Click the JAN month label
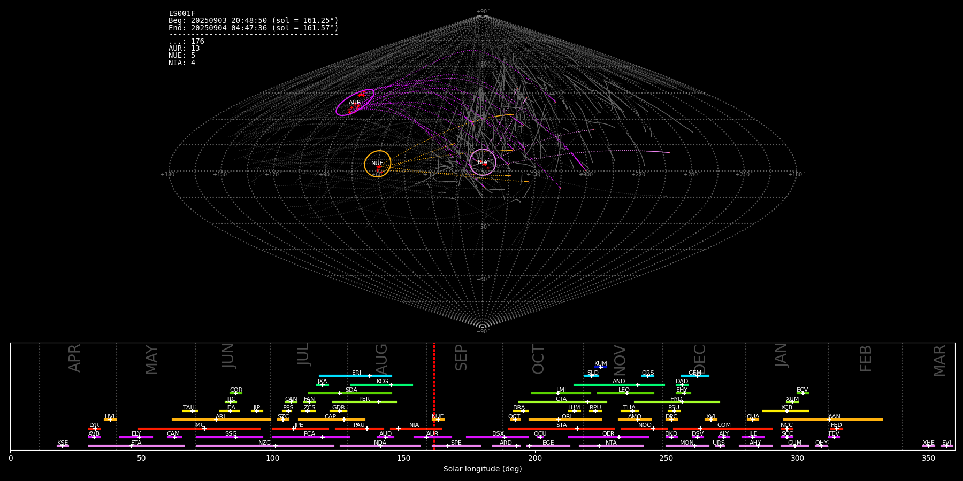Screen dimensions: 963x481 click(x=781, y=355)
